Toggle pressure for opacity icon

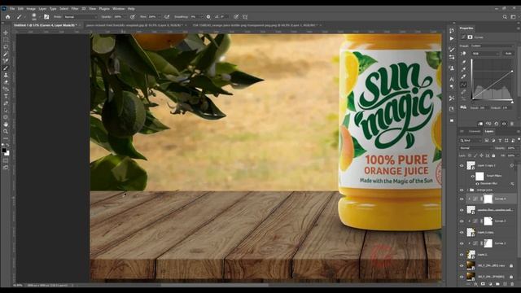(x=133, y=16)
